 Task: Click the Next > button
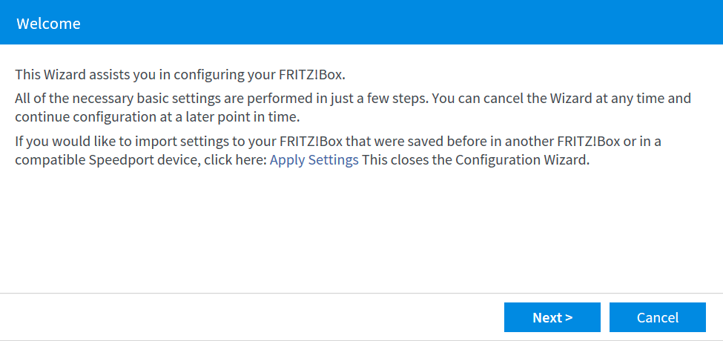coord(552,317)
